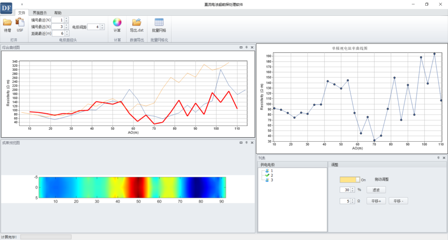Click the 编号最近(N) input field
Image resolution: width=448 pixels, height=240 pixels.
click(58, 20)
